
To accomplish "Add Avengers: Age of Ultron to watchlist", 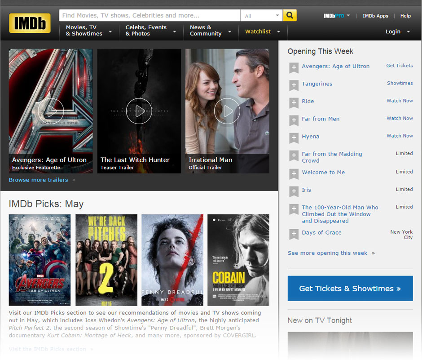I will click(x=294, y=67).
